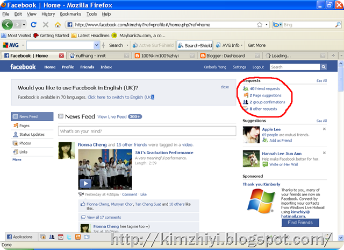
Task: Open the Tools menu
Action: (91, 14)
